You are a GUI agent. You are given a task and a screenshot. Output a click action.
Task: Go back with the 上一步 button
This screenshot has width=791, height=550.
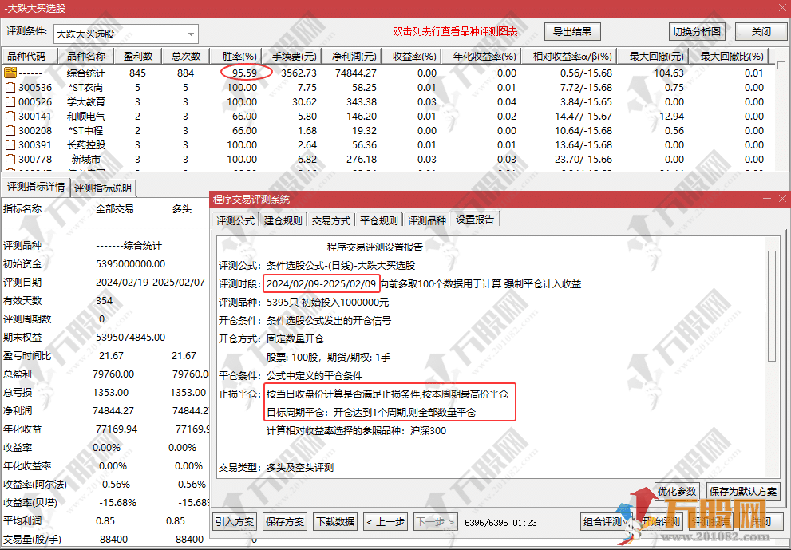click(x=386, y=522)
